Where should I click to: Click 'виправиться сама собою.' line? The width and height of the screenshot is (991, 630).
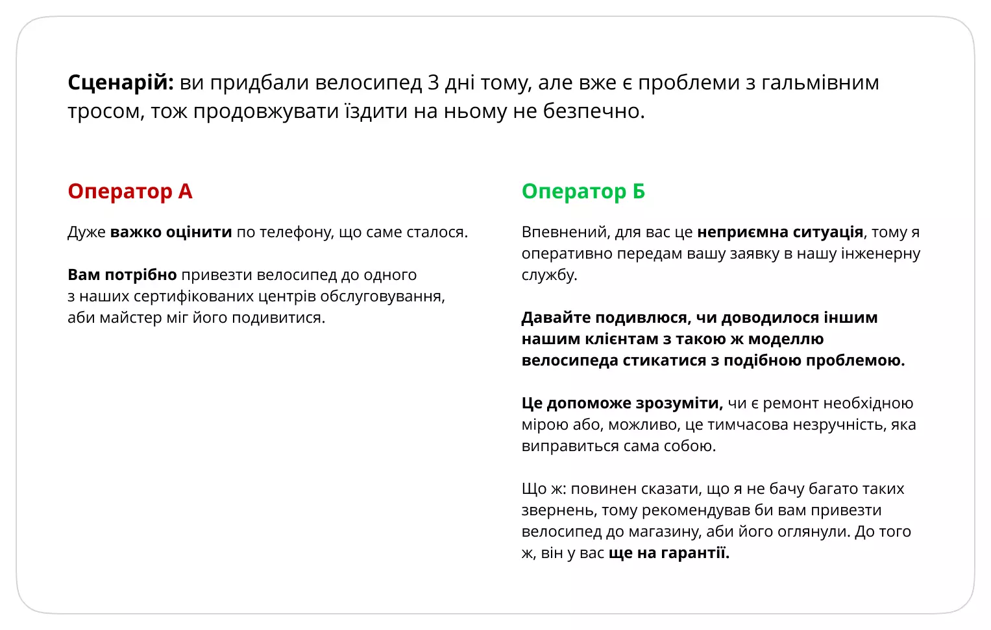(618, 446)
